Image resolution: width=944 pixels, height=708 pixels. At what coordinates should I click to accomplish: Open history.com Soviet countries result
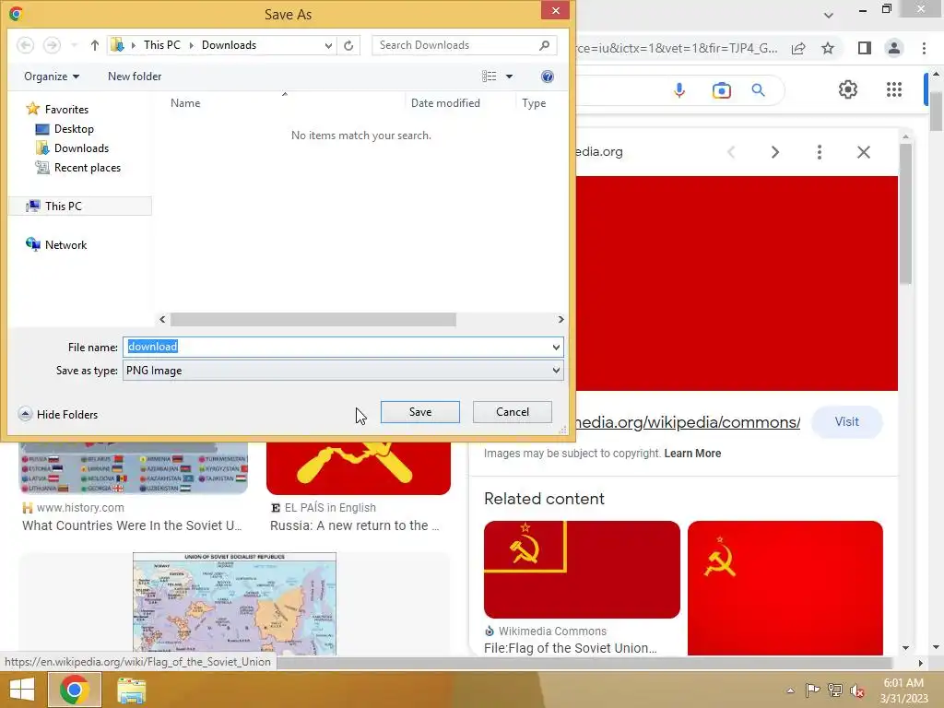(132, 525)
